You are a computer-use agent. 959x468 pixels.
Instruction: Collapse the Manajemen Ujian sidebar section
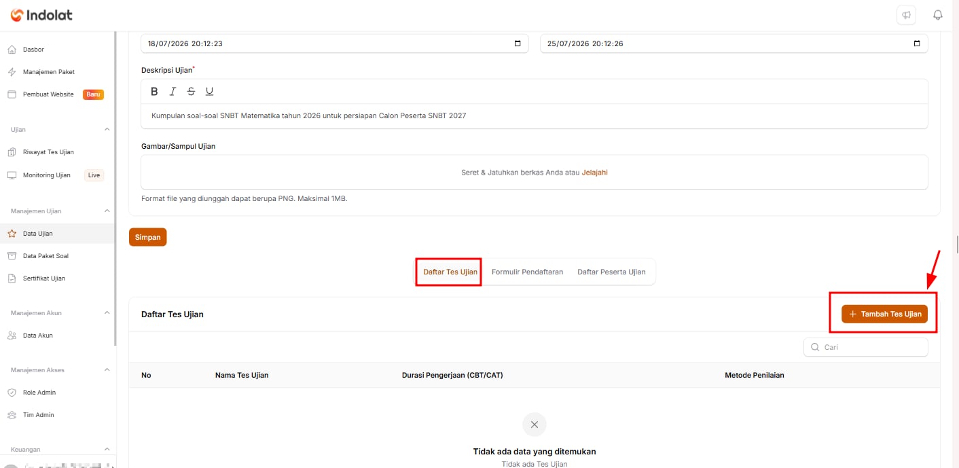[x=107, y=211]
